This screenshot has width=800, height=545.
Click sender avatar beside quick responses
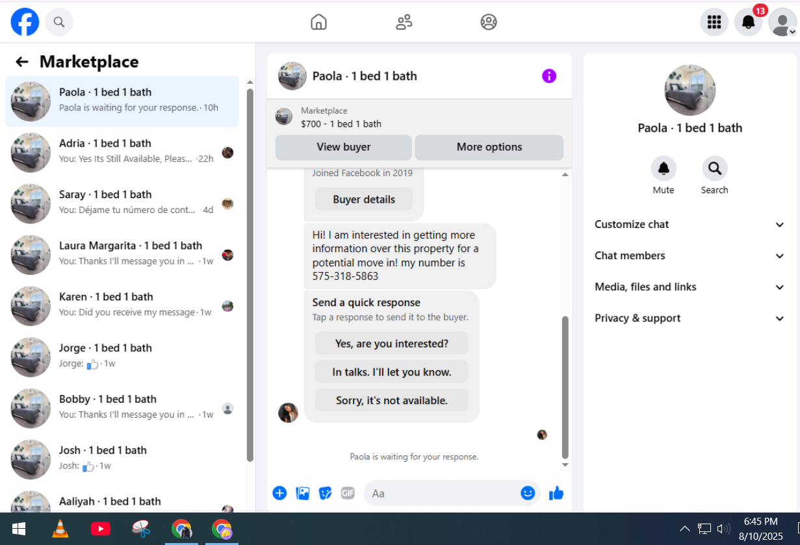pos(288,412)
